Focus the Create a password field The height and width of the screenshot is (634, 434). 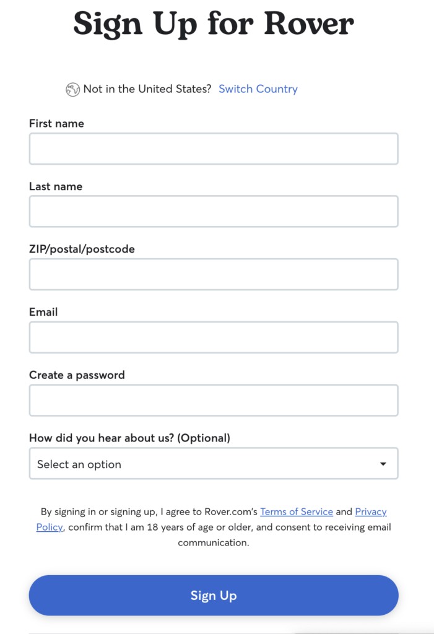pos(214,401)
